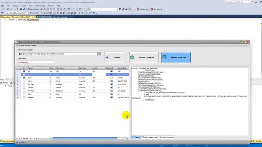Close the SQLQuery5.sql document tab
The width and height of the screenshot is (262, 147).
click(35, 17)
